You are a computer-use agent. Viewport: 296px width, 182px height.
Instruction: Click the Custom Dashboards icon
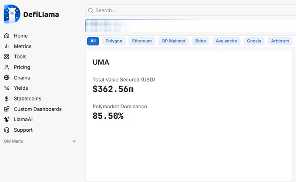(7, 109)
